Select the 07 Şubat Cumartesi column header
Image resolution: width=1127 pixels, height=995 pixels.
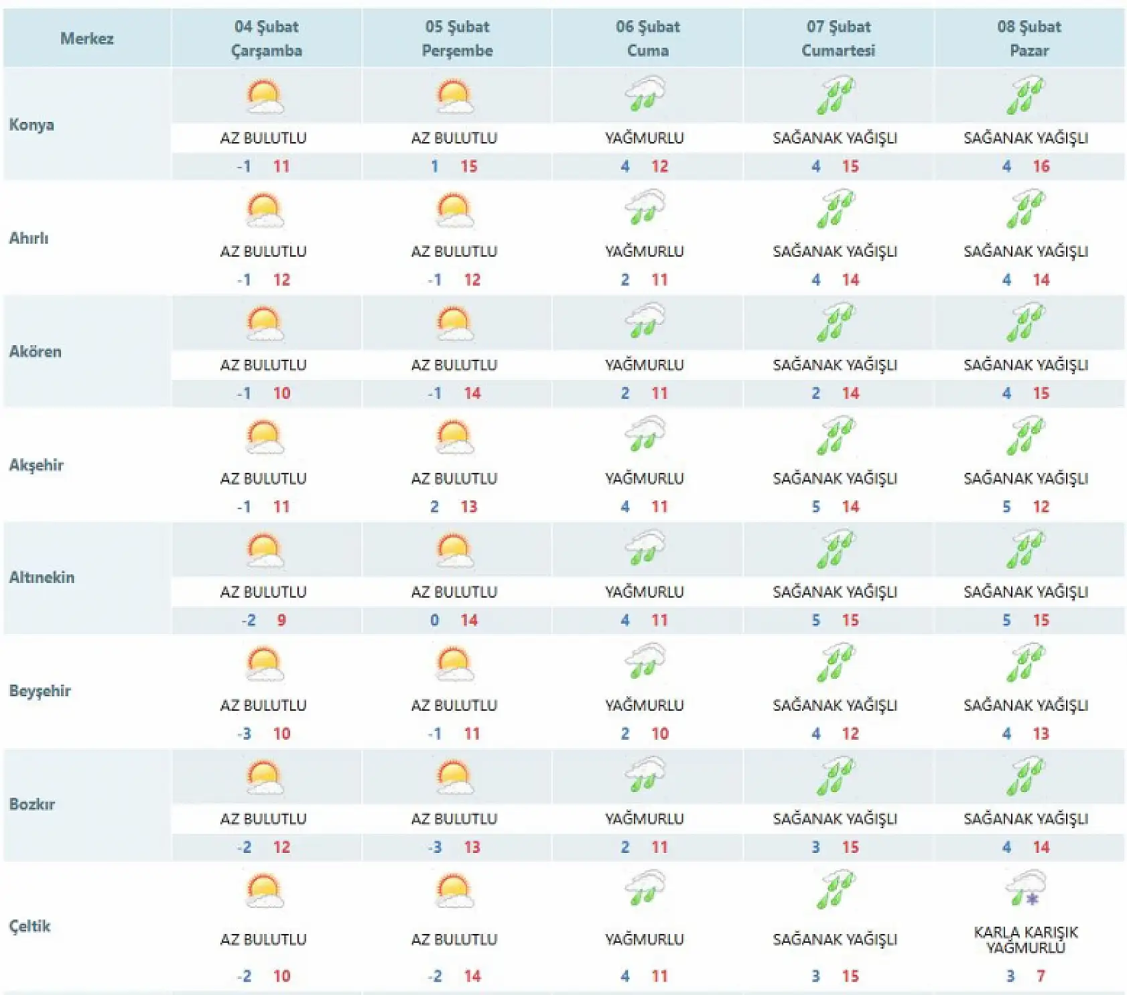coord(838,38)
